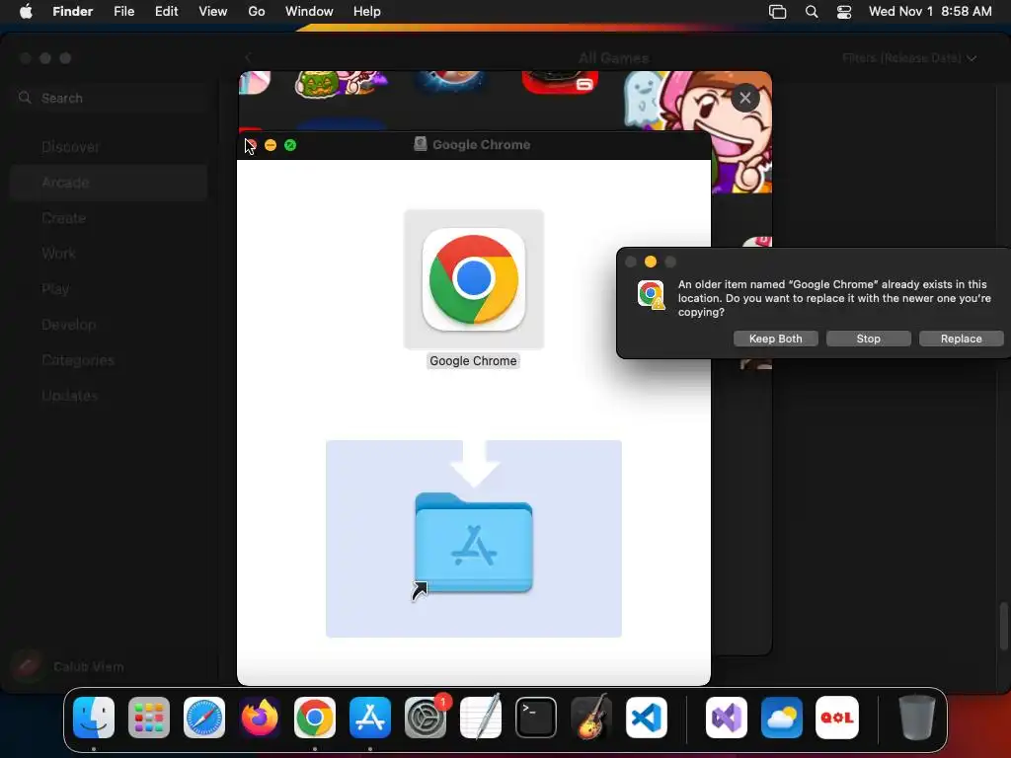Select the Google Chrome label under icon
The width and height of the screenshot is (1011, 758).
tap(473, 361)
